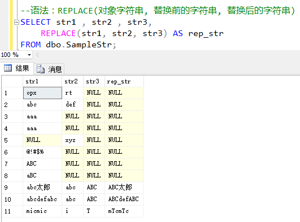Select the cell containing micmic

pyautogui.click(x=42, y=211)
